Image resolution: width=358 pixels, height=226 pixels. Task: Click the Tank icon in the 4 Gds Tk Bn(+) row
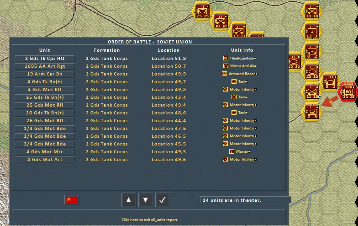tap(234, 81)
